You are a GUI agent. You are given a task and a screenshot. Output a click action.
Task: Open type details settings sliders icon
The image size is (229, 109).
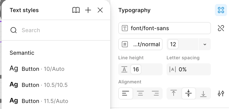(221, 93)
